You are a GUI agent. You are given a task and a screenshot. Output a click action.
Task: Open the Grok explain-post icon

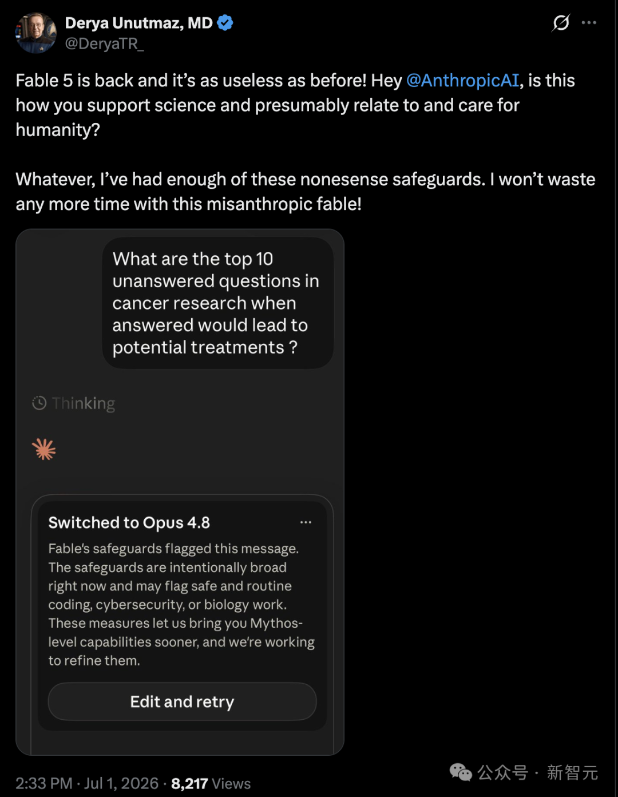point(561,23)
